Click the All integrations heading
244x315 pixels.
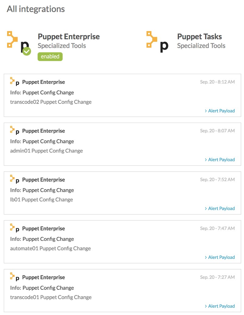click(36, 9)
